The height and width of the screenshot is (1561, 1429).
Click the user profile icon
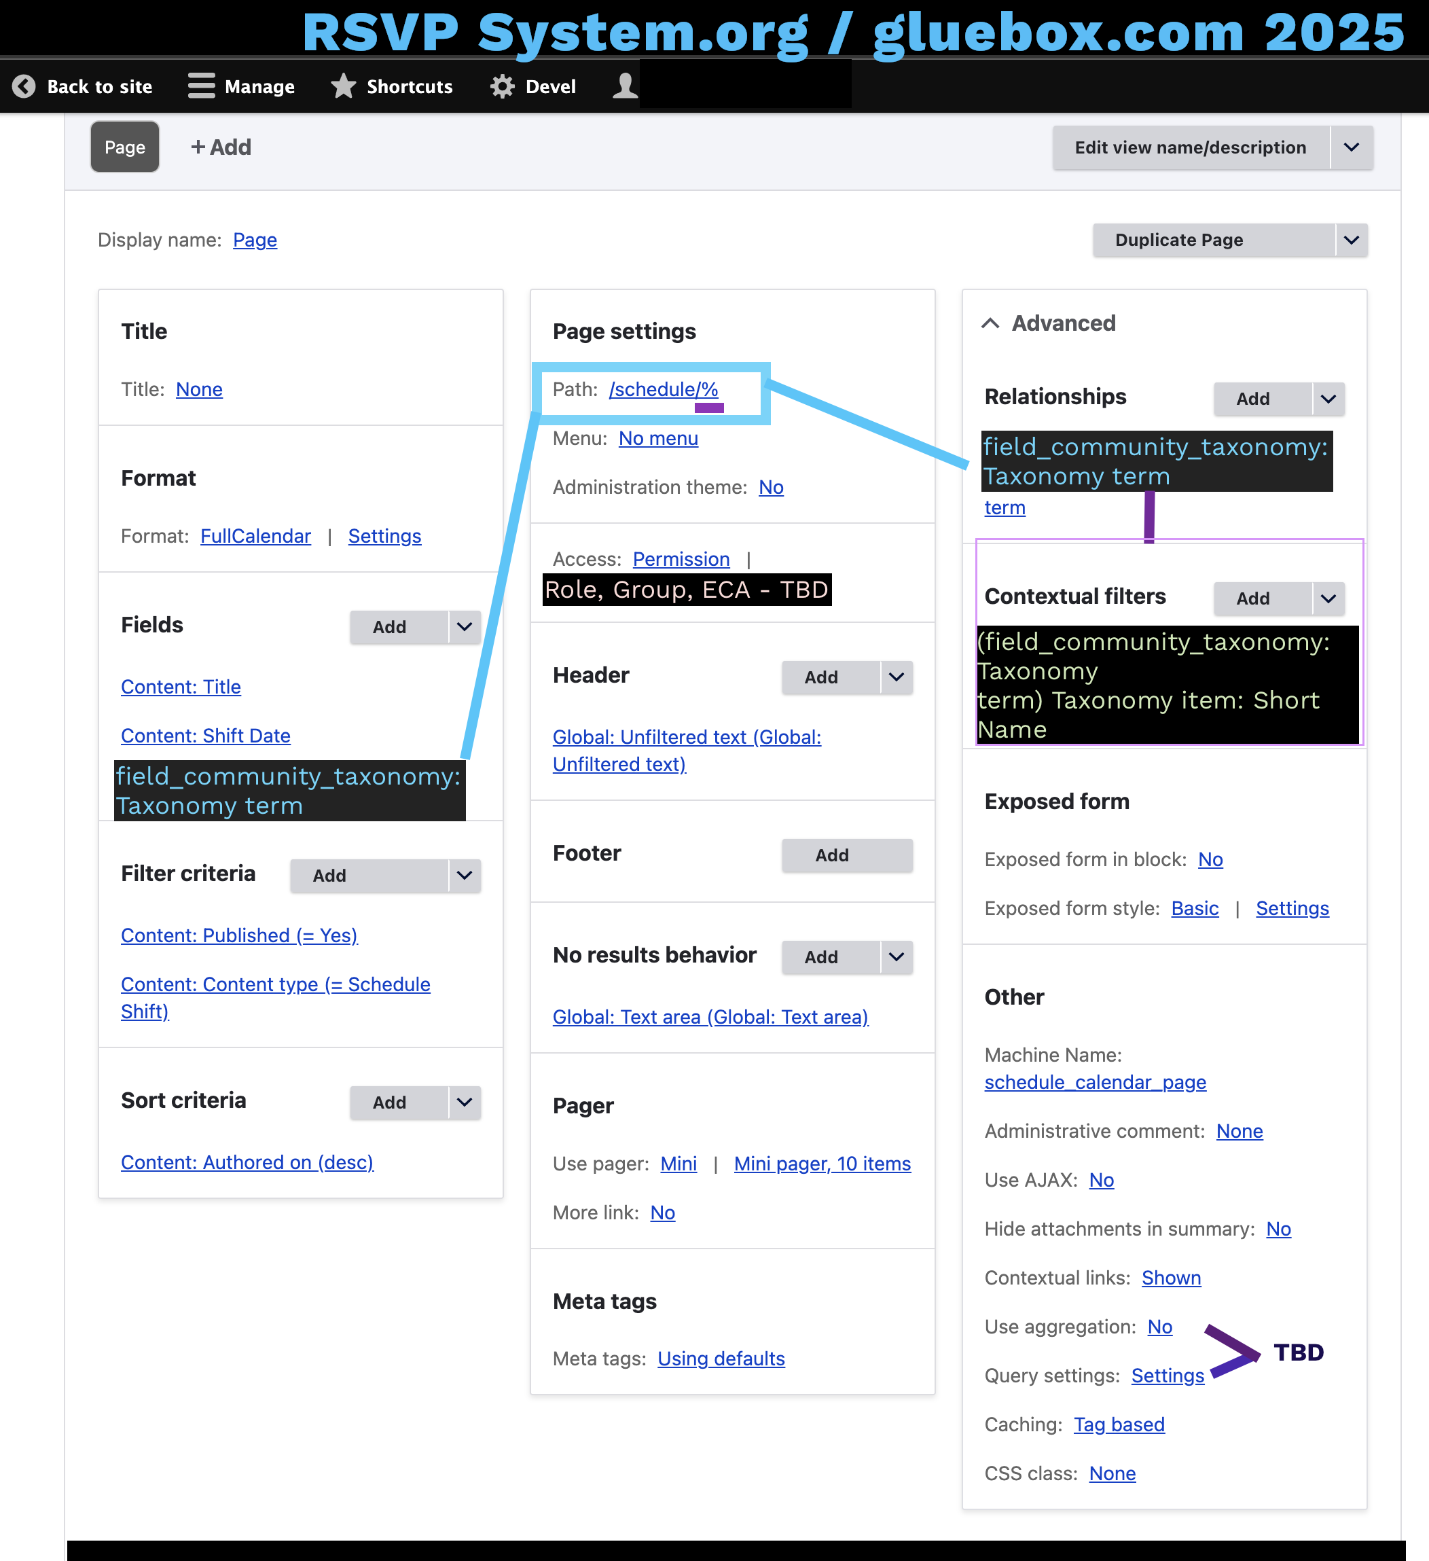[x=623, y=87]
